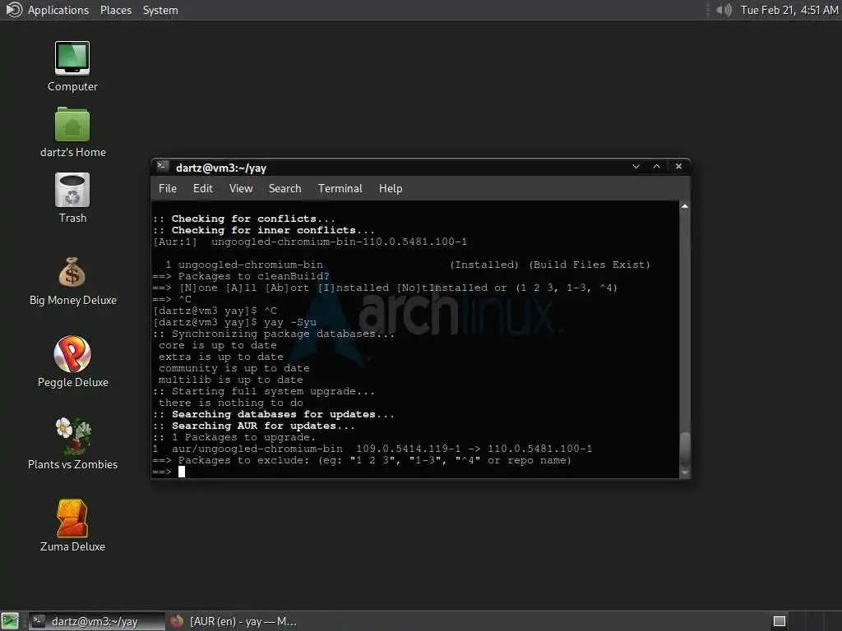Viewport: 842px width, 631px height.
Task: Switch to dartz@vm3:~/yay taskbar button
Action: pos(97,621)
